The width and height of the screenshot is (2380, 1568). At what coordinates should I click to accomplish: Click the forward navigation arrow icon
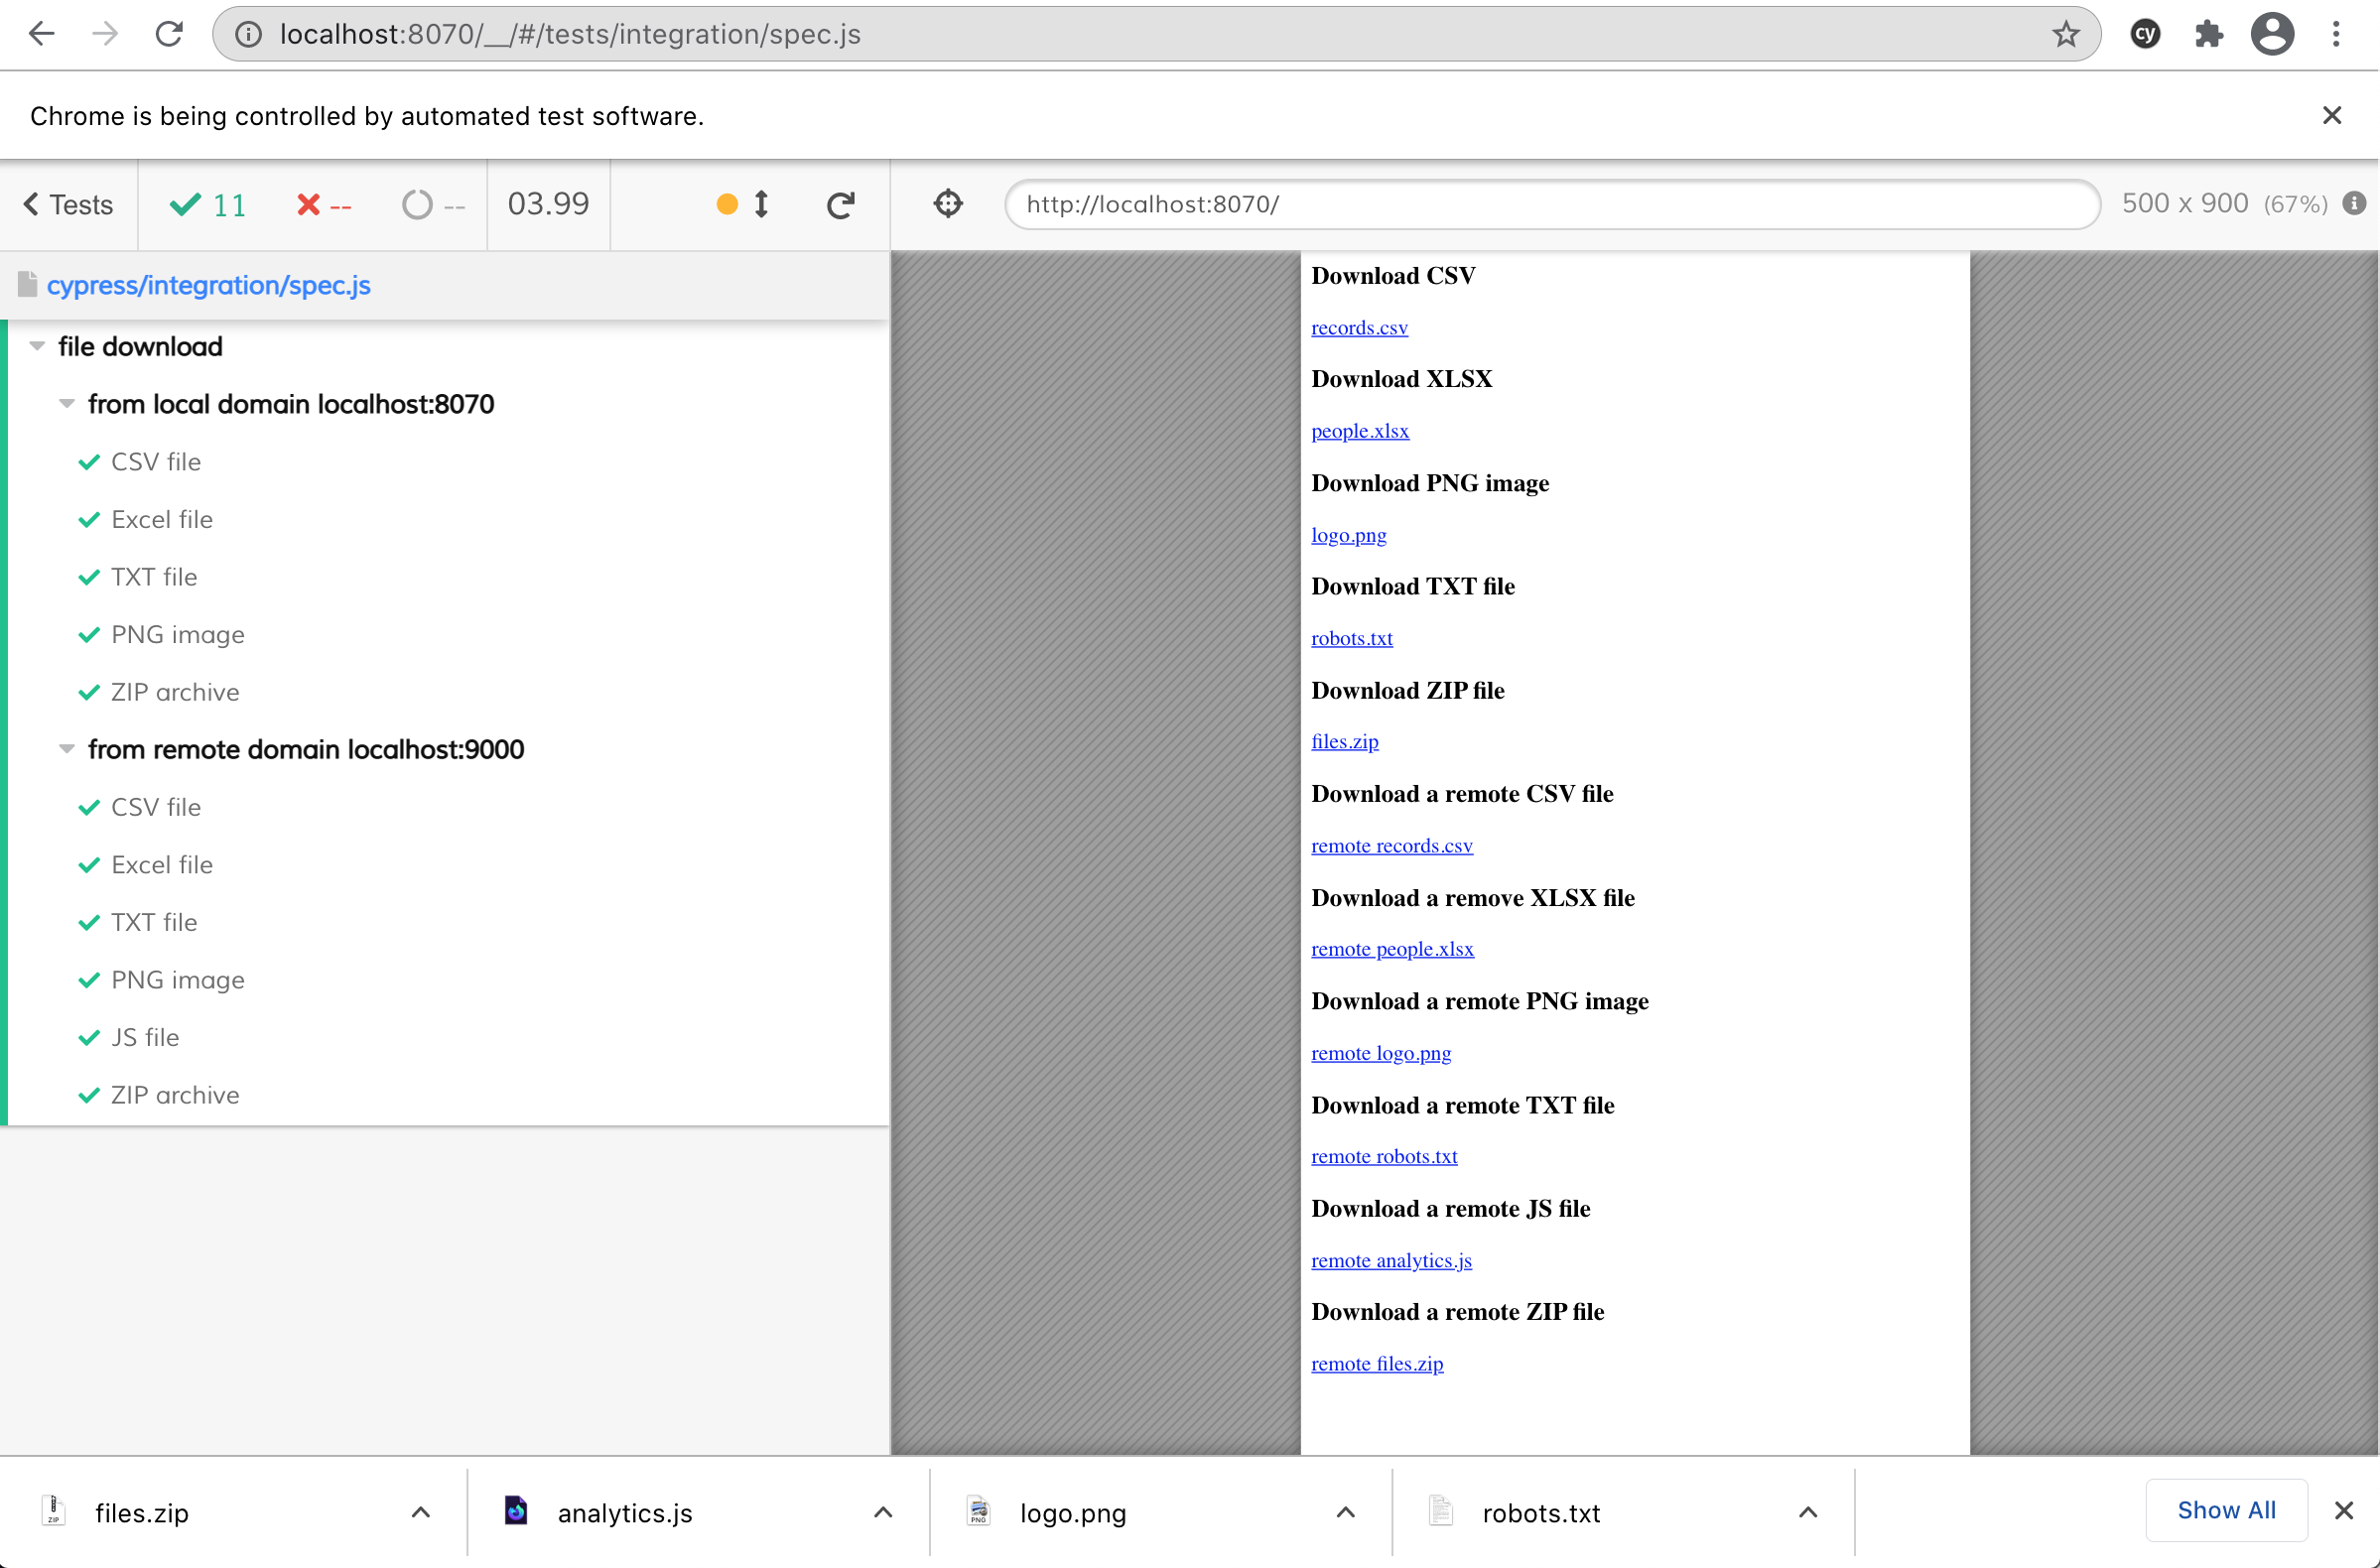point(105,35)
